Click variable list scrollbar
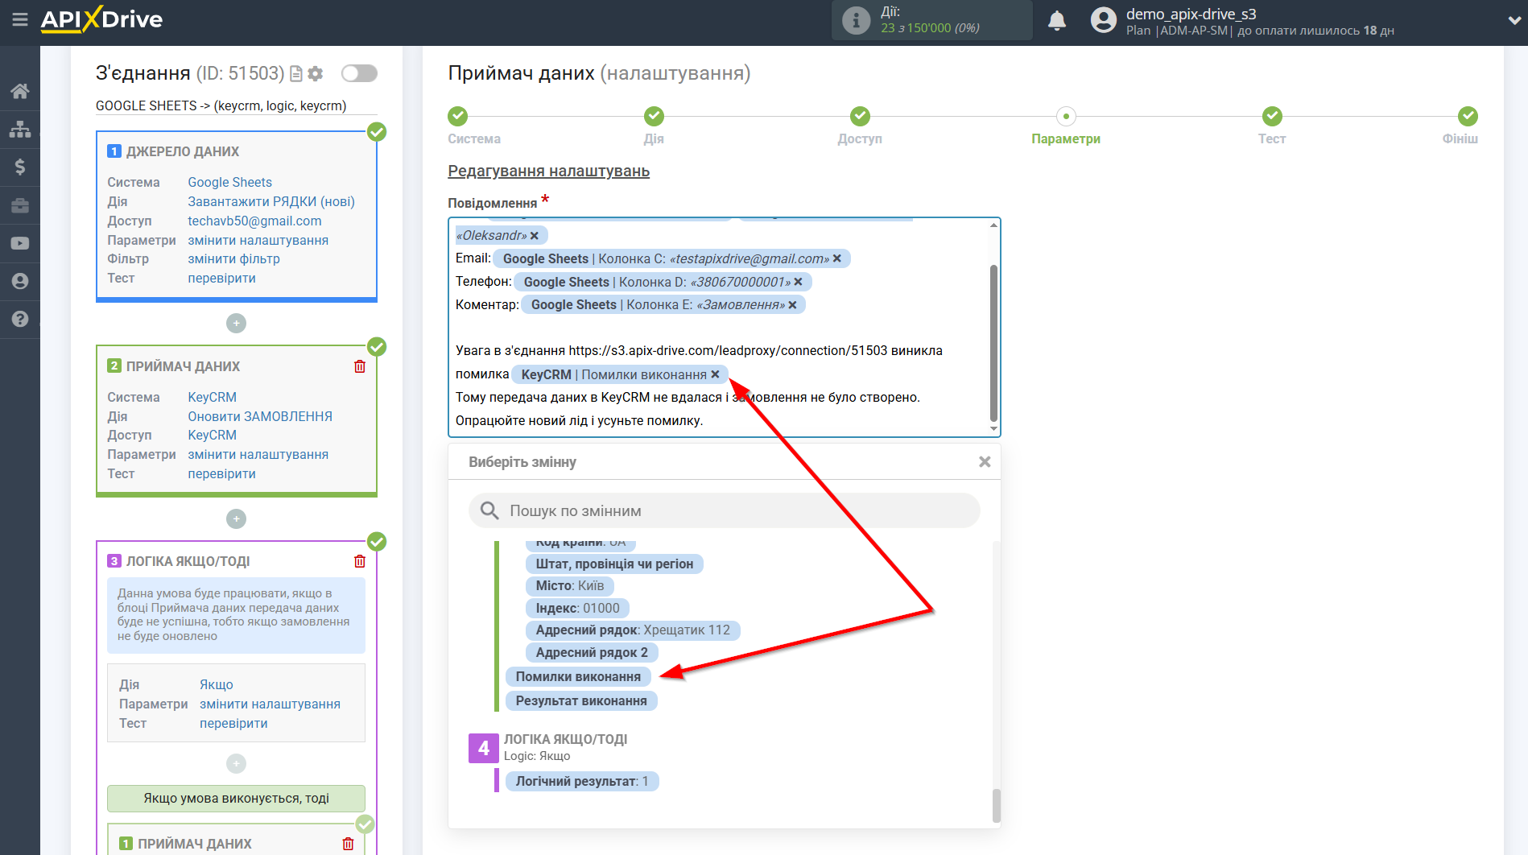Screen dimensions: 1528x855 (996, 804)
